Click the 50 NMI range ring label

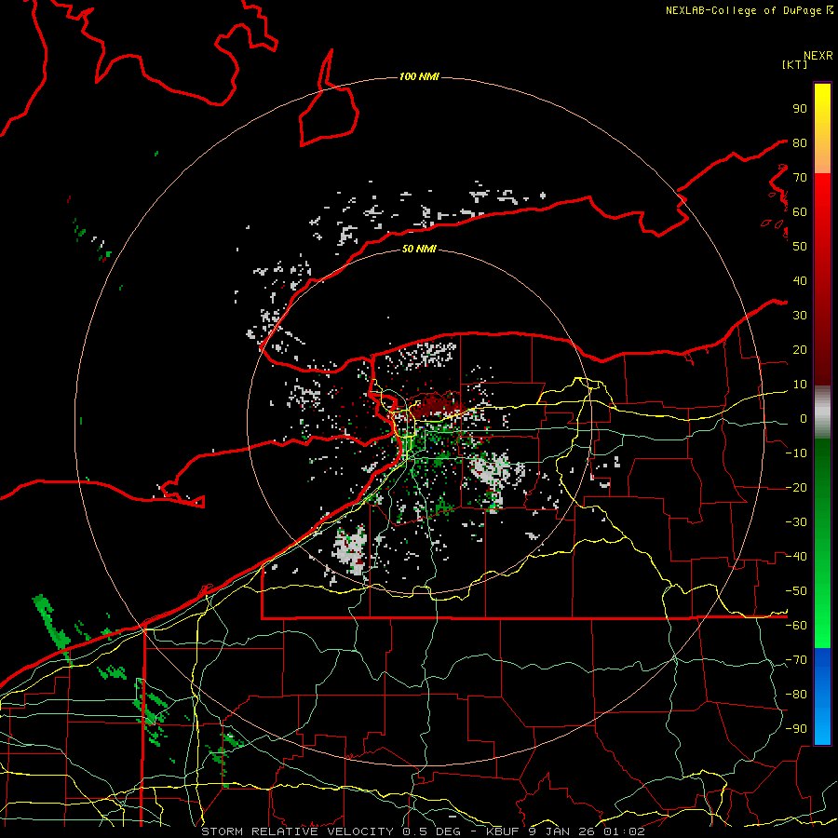[419, 249]
